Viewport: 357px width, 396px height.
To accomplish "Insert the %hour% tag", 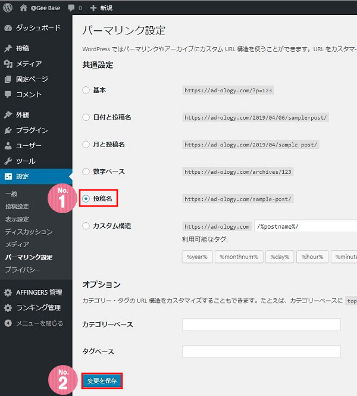I will point(312,257).
